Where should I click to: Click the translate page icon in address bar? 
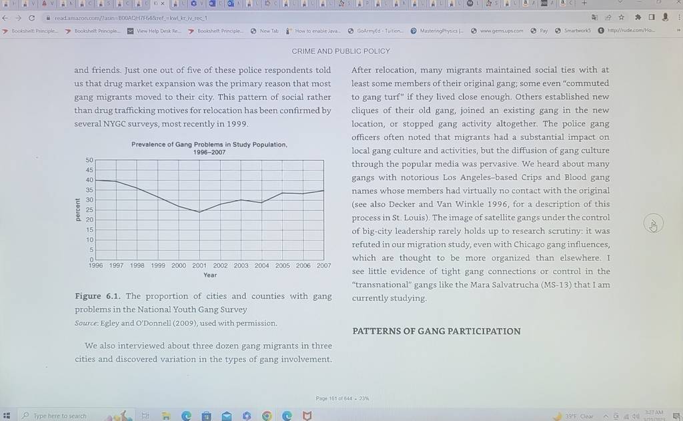click(594, 17)
